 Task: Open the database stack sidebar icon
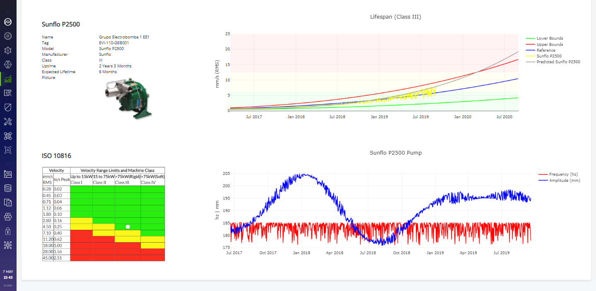[x=7, y=188]
